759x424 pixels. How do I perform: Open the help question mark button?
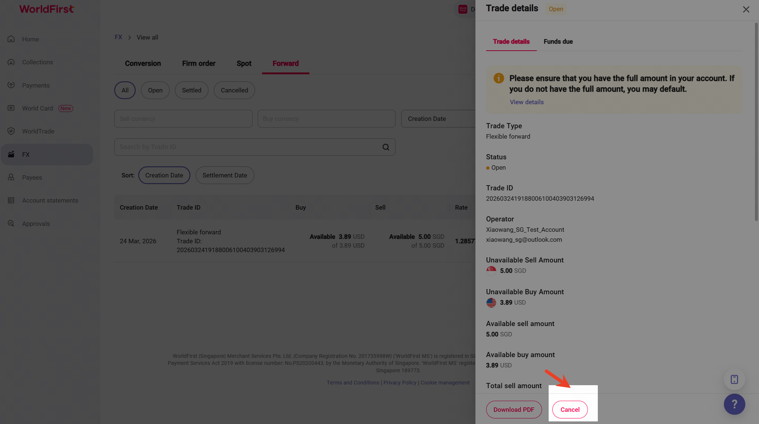[x=734, y=404]
